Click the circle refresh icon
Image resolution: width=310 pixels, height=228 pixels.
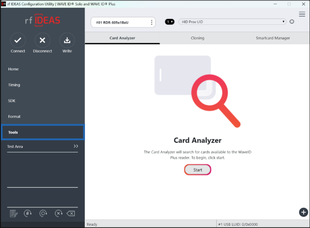(x=43, y=214)
